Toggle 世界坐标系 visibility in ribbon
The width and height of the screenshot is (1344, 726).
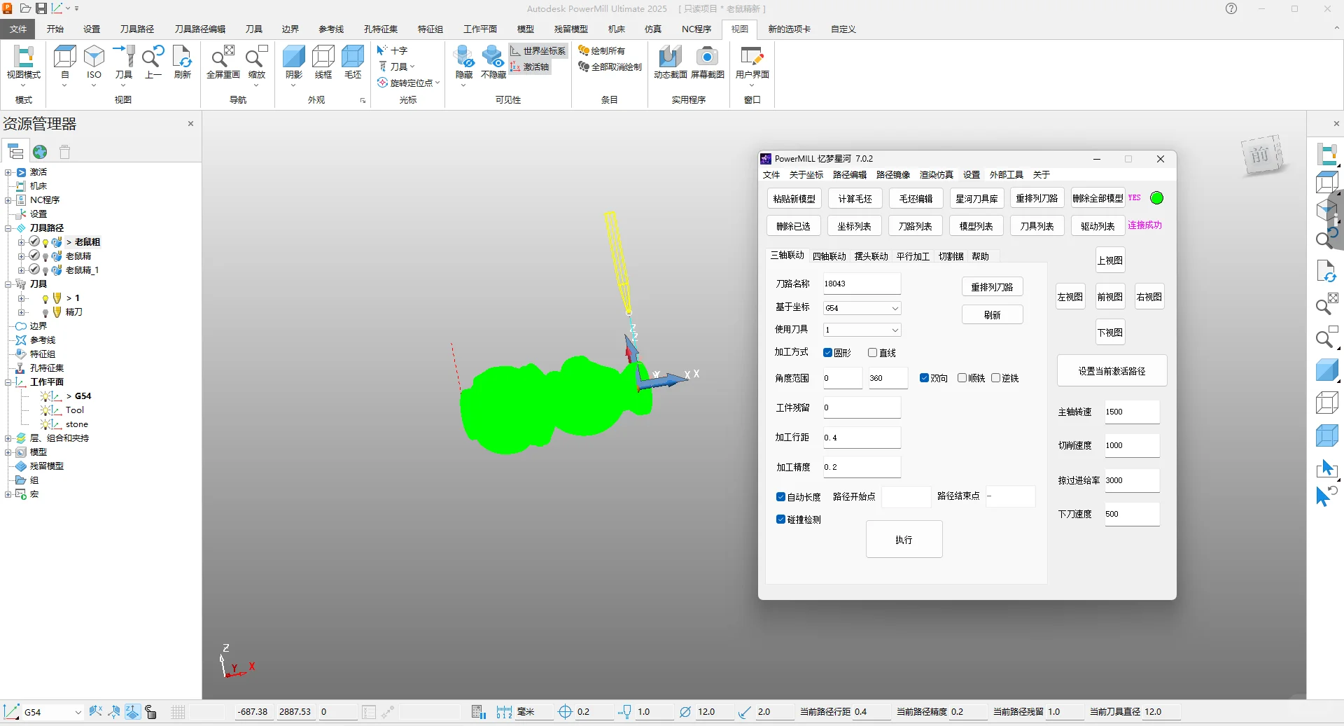tap(538, 50)
